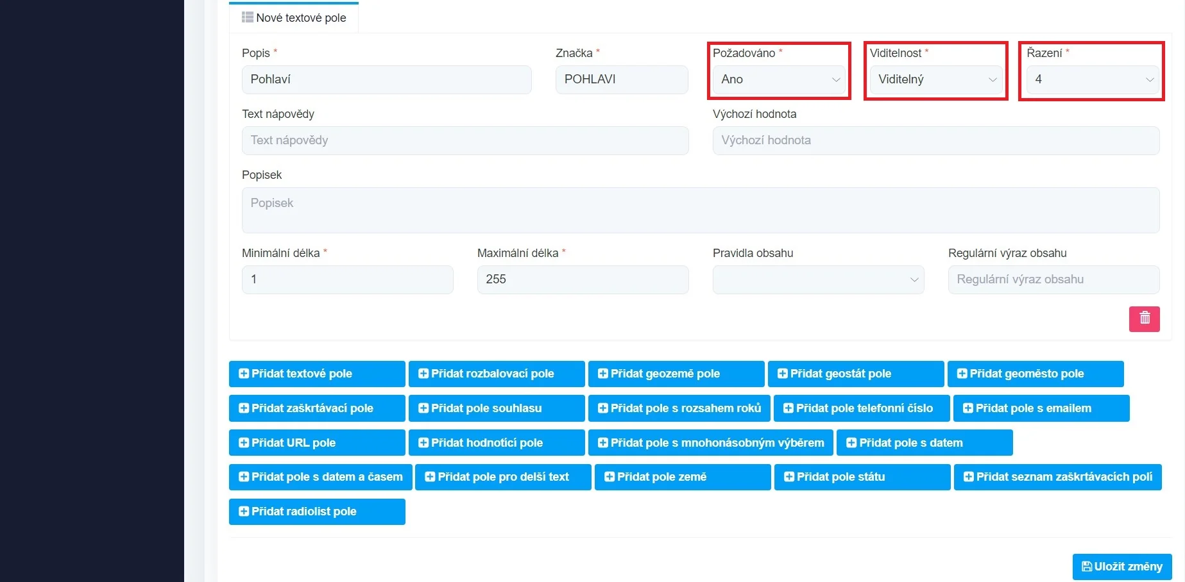Click the plus icon on Přidat textové pole
Screen dimensions: 1185x582
[x=244, y=374]
